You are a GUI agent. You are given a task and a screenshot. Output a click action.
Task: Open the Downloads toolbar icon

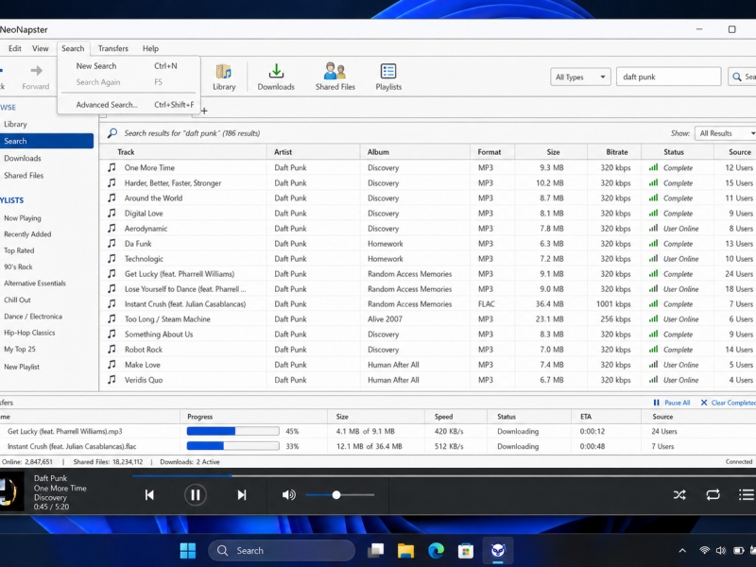coord(276,77)
